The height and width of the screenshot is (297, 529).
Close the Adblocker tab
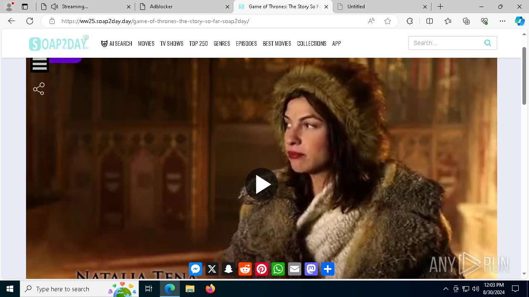pyautogui.click(x=227, y=7)
